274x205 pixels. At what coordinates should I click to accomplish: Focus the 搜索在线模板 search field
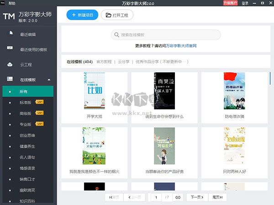pyautogui.click(x=166, y=35)
